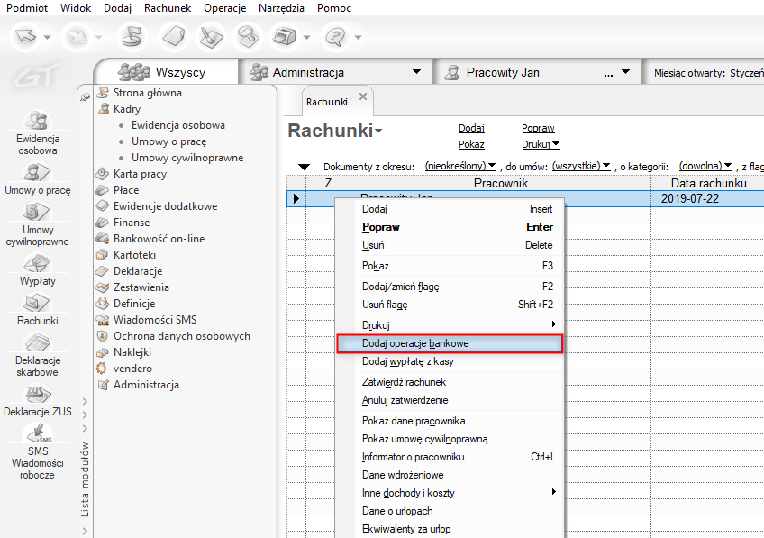Click the Popraw link in header
The width and height of the screenshot is (764, 538).
pyautogui.click(x=538, y=129)
